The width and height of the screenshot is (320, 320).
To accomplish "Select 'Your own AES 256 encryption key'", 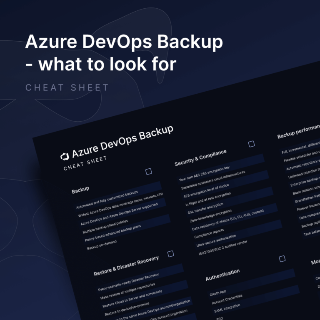I will (204, 173).
